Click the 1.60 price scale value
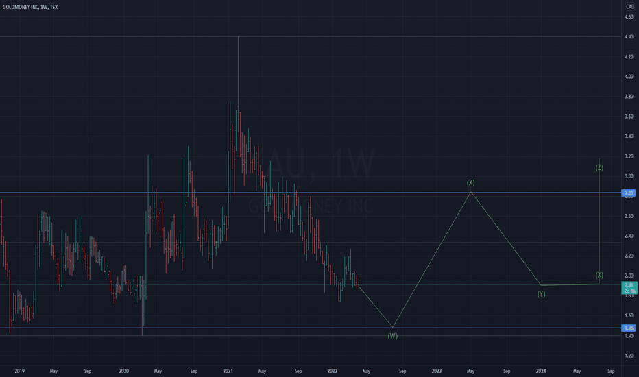Image resolution: width=639 pixels, height=377 pixels. pos(629,315)
